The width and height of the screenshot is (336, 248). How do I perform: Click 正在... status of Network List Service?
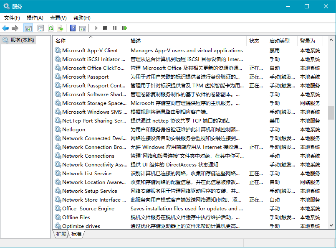pos(256,173)
